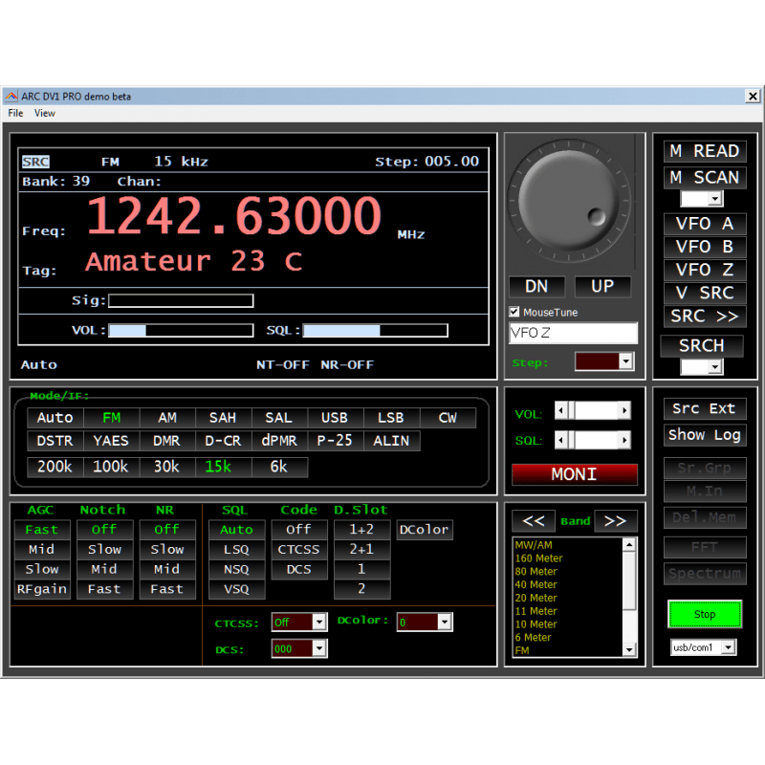Set NR to Slow
This screenshot has height=765, width=765.
[x=167, y=550]
